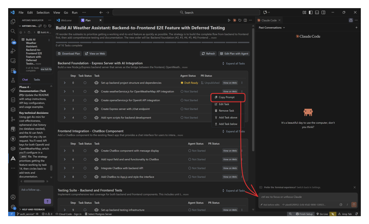The width and height of the screenshot is (369, 224).
Task: Open Search in the activity bar
Action: 13,31
